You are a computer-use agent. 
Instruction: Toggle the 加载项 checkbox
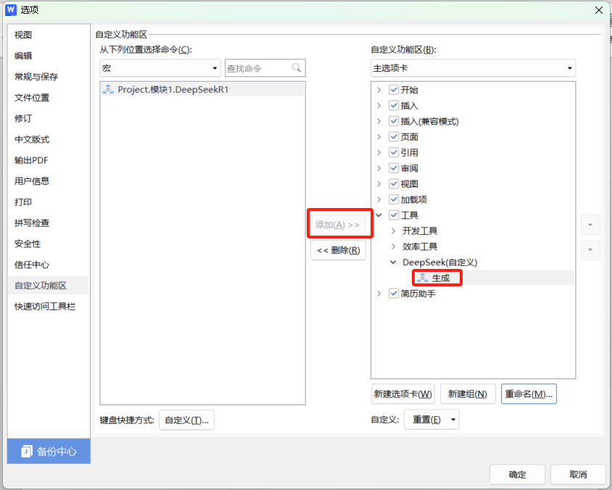point(394,199)
